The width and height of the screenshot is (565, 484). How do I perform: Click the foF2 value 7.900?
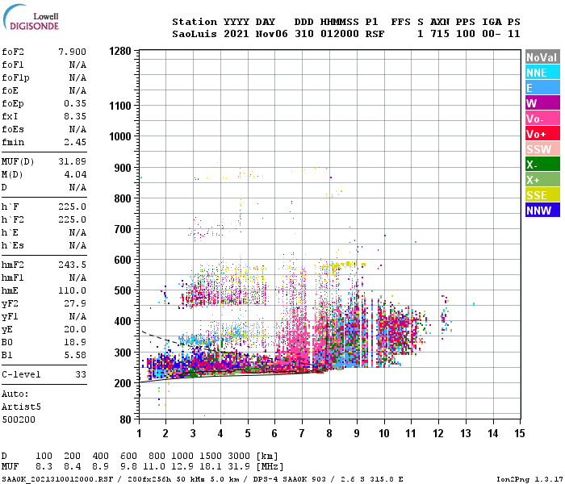[73, 52]
